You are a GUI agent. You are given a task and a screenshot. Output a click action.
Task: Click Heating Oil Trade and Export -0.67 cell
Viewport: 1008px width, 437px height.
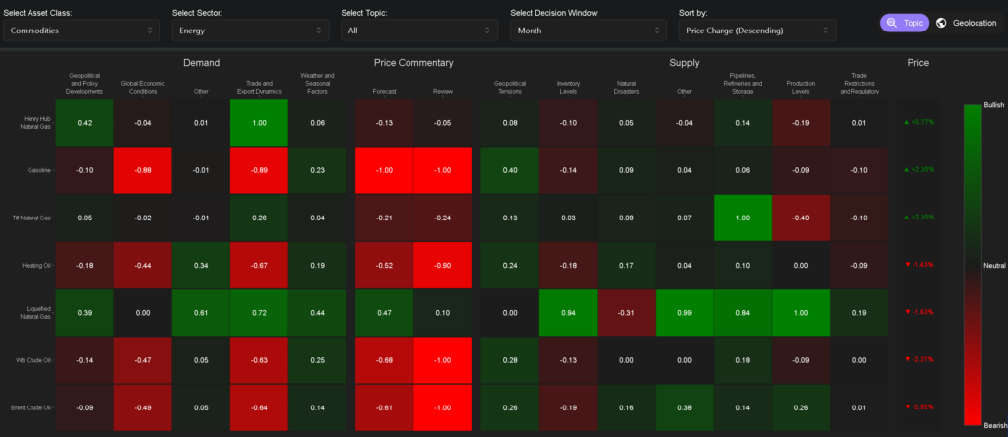click(x=259, y=265)
